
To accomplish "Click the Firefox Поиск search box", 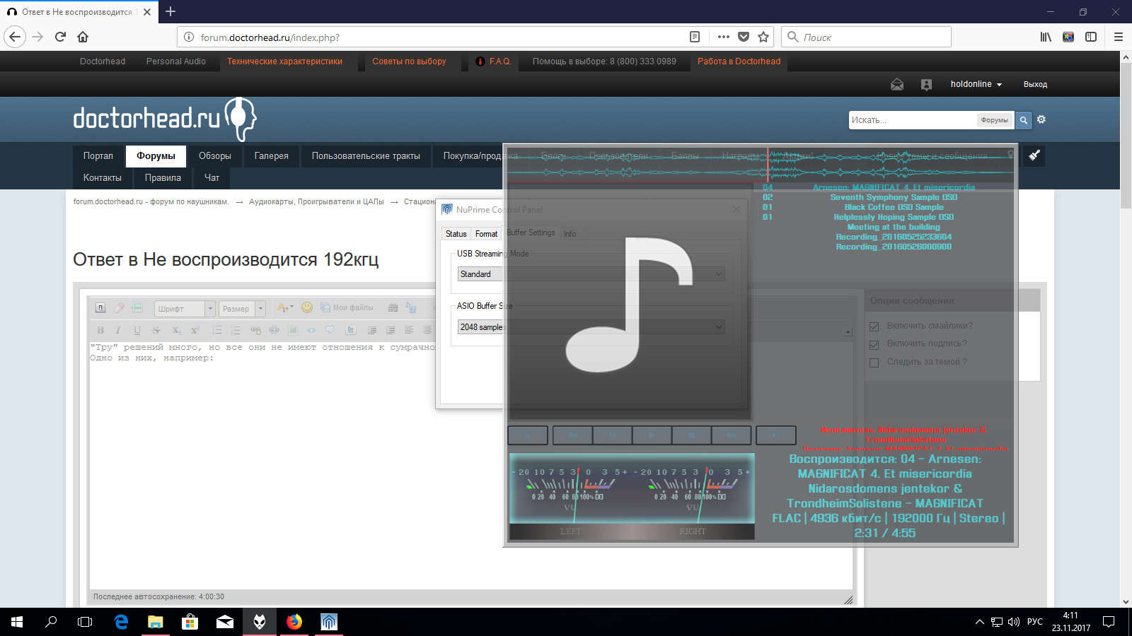I will coord(866,37).
